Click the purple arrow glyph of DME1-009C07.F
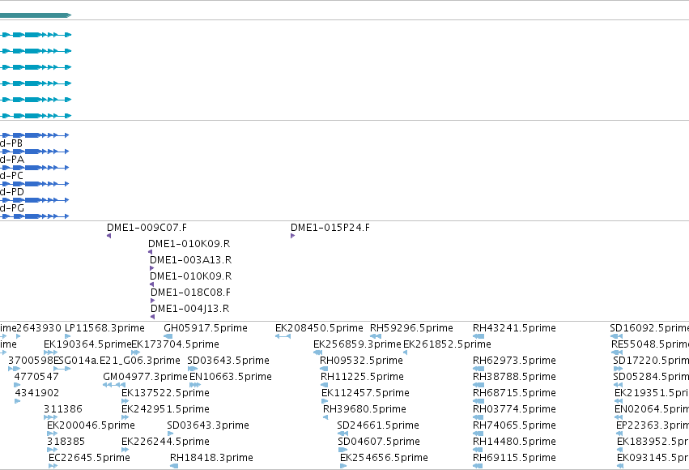This screenshot has height=470, width=689. (109, 236)
